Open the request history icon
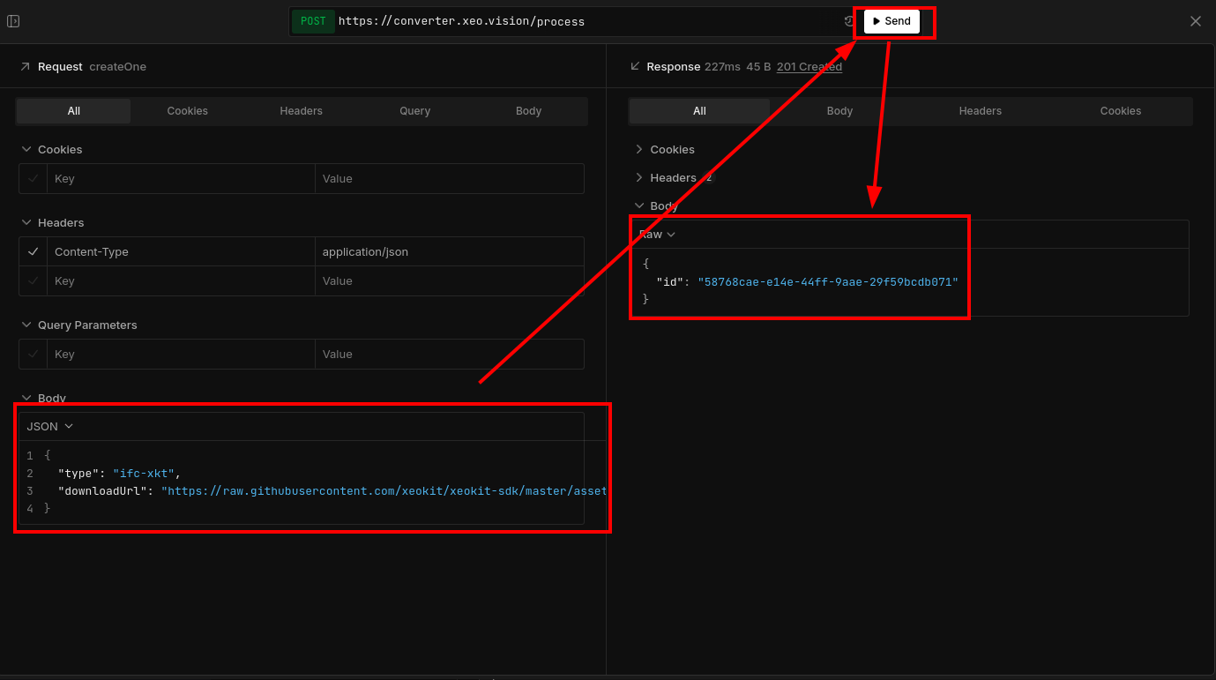 point(849,21)
